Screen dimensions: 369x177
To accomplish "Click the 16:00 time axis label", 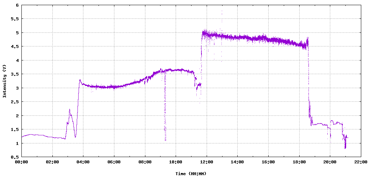I will (268, 162).
